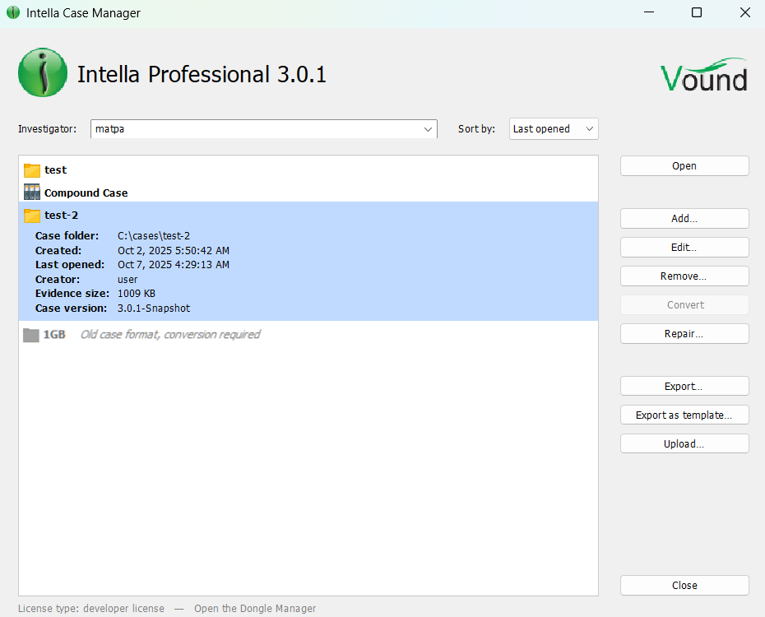Select the 1GB old format case
Image resolution: width=765 pixels, height=617 pixels.
point(54,335)
